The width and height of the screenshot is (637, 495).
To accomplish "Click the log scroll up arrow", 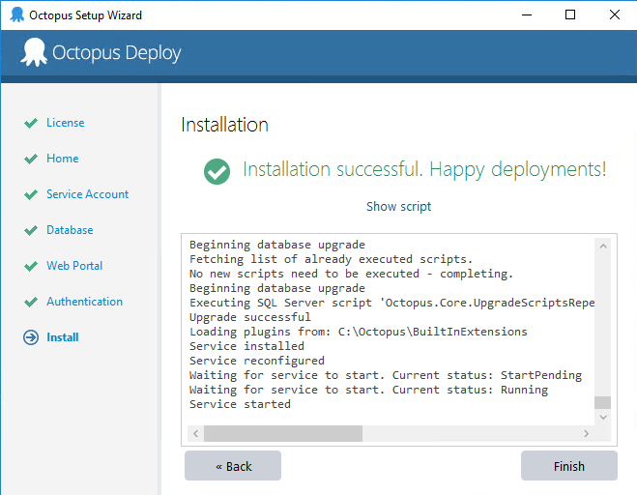I will pos(603,246).
